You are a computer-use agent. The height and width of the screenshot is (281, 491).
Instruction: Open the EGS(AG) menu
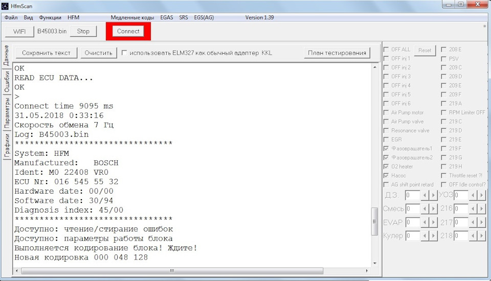click(x=204, y=17)
